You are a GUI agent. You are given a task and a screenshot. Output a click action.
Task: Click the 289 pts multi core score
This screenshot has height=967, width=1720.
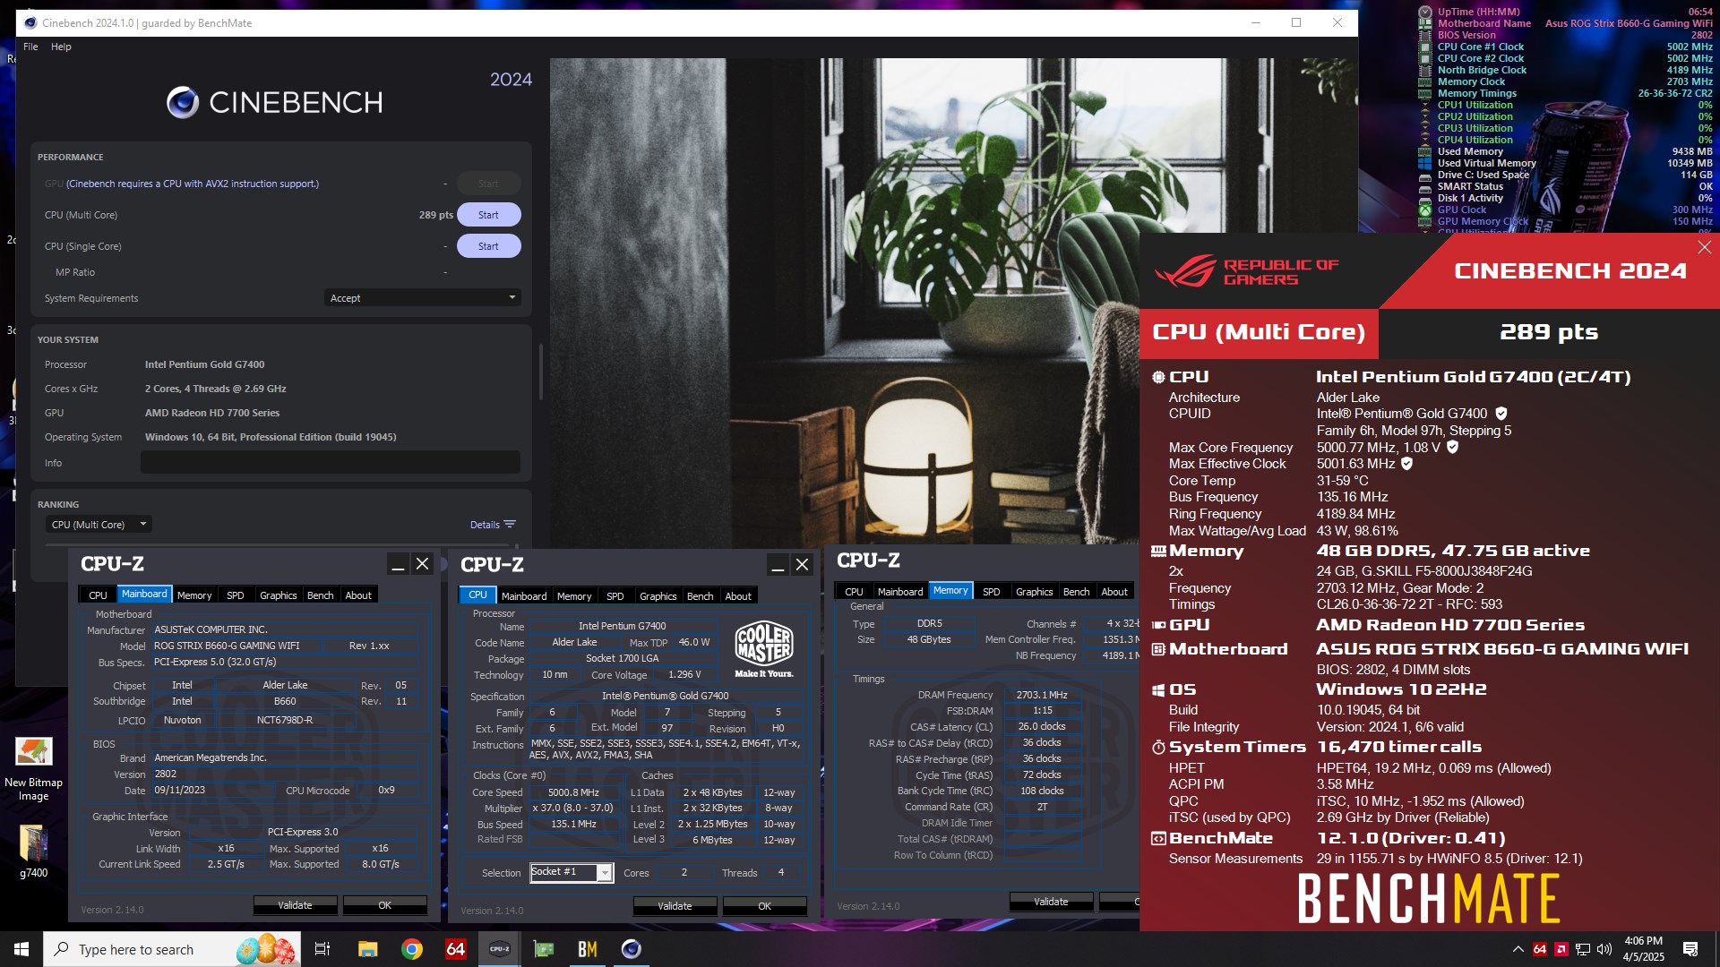point(435,215)
